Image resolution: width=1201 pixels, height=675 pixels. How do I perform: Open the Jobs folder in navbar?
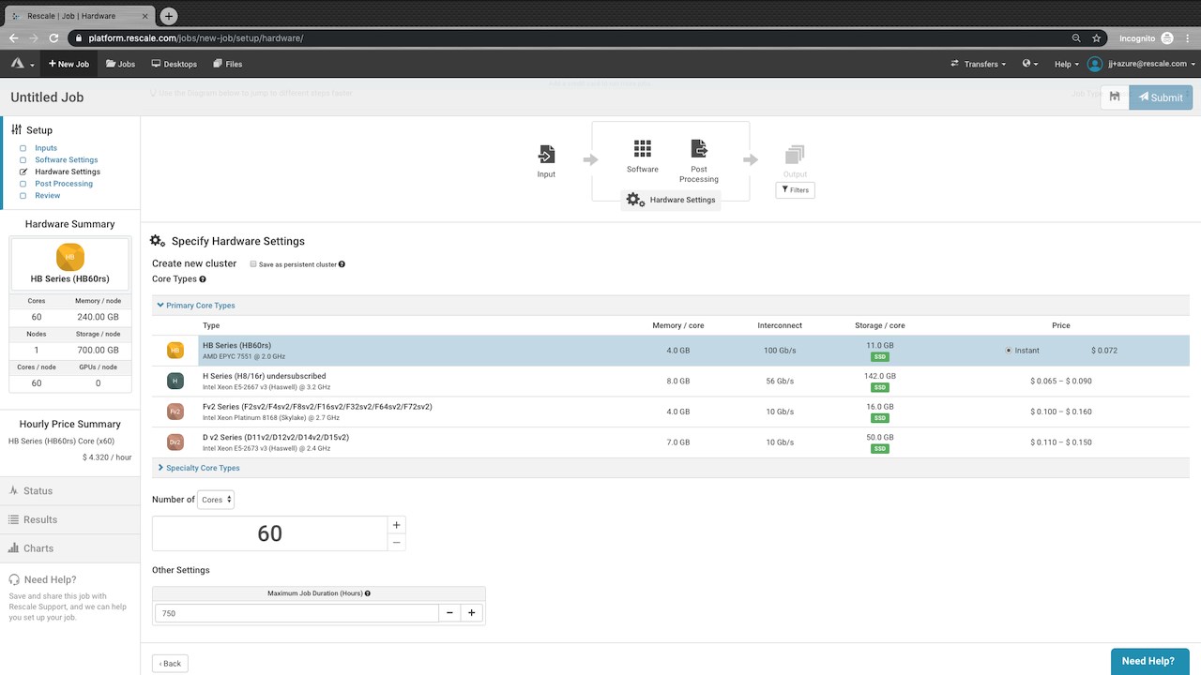click(120, 64)
